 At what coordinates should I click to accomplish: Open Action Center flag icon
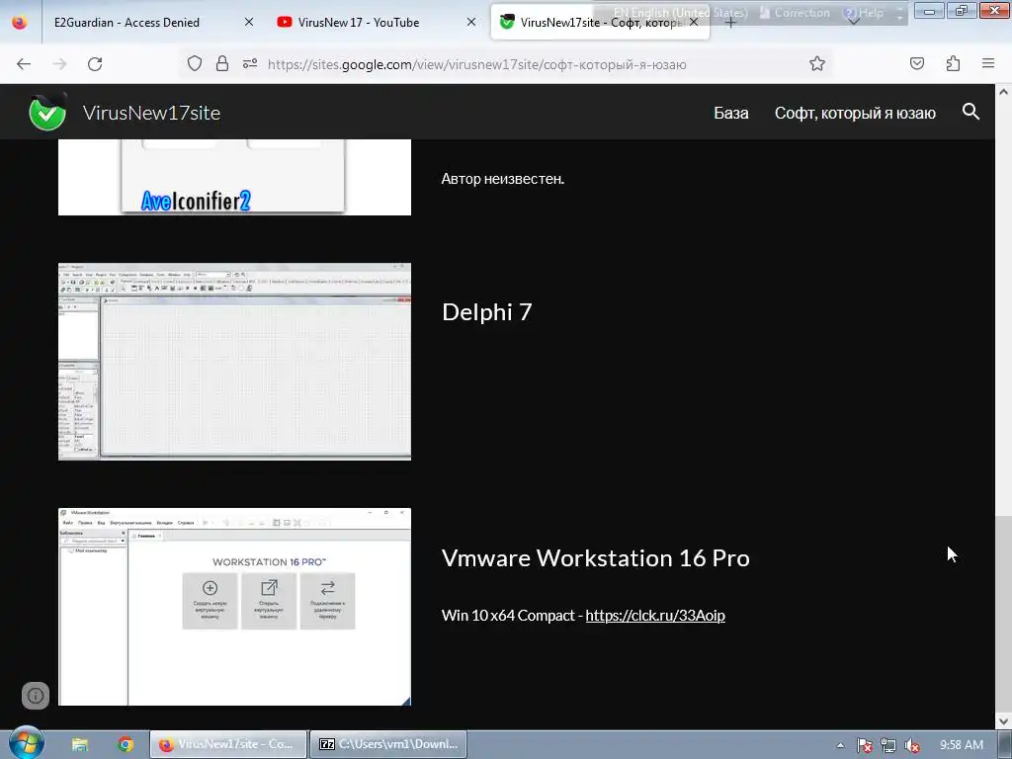(x=865, y=745)
